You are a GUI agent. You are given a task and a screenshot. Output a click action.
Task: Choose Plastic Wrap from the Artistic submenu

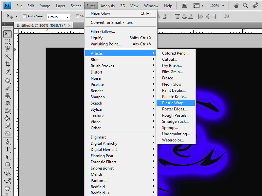click(174, 103)
